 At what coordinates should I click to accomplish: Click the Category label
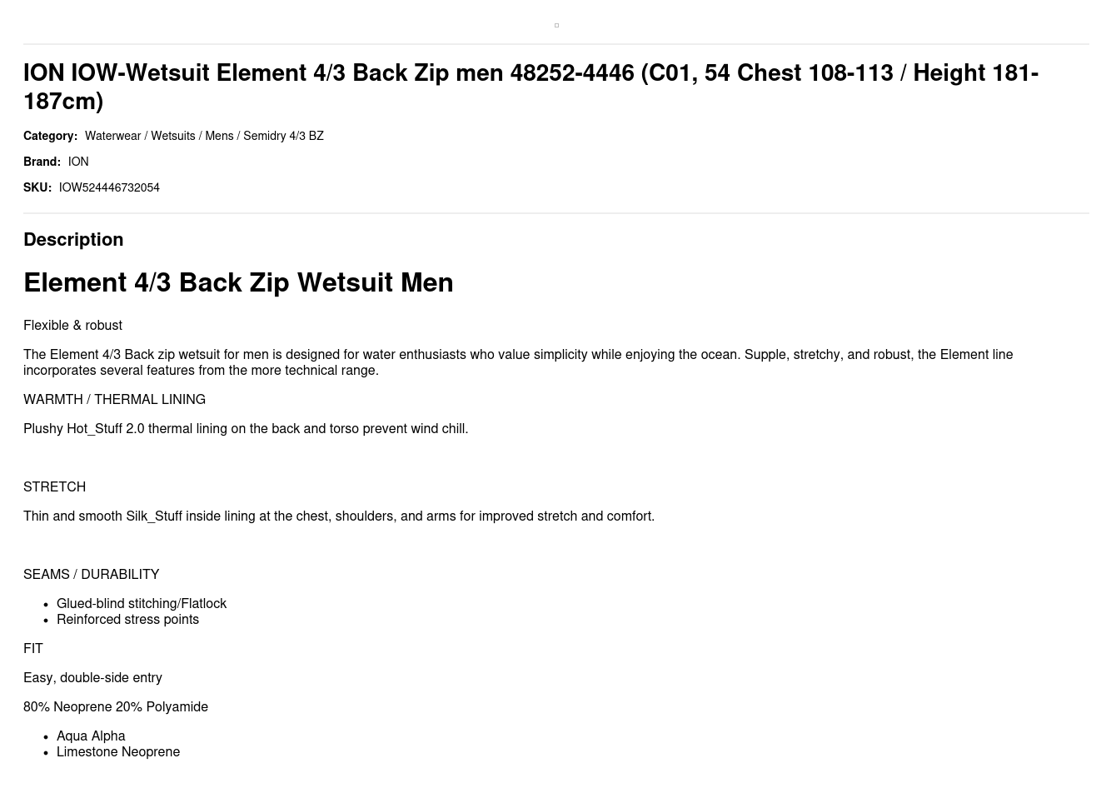pos(50,136)
